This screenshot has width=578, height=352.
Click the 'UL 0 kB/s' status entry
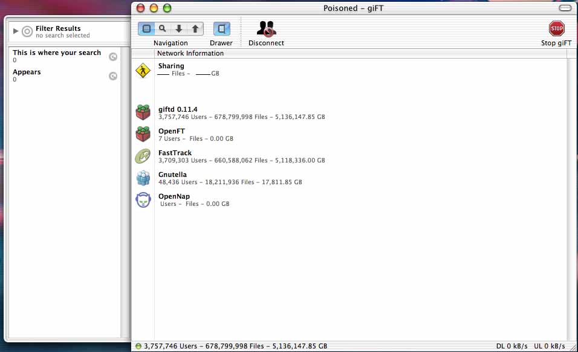(549, 346)
